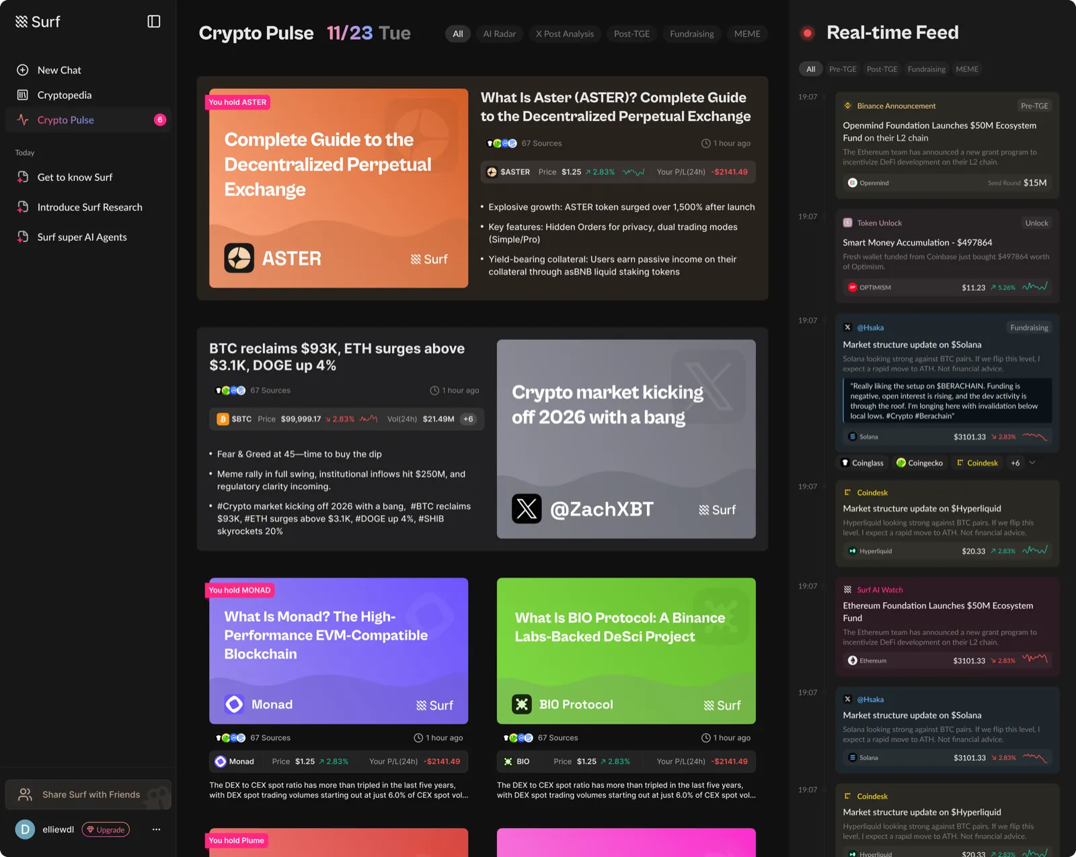Click the Surf logo
This screenshot has width=1076, height=857.
click(x=38, y=22)
